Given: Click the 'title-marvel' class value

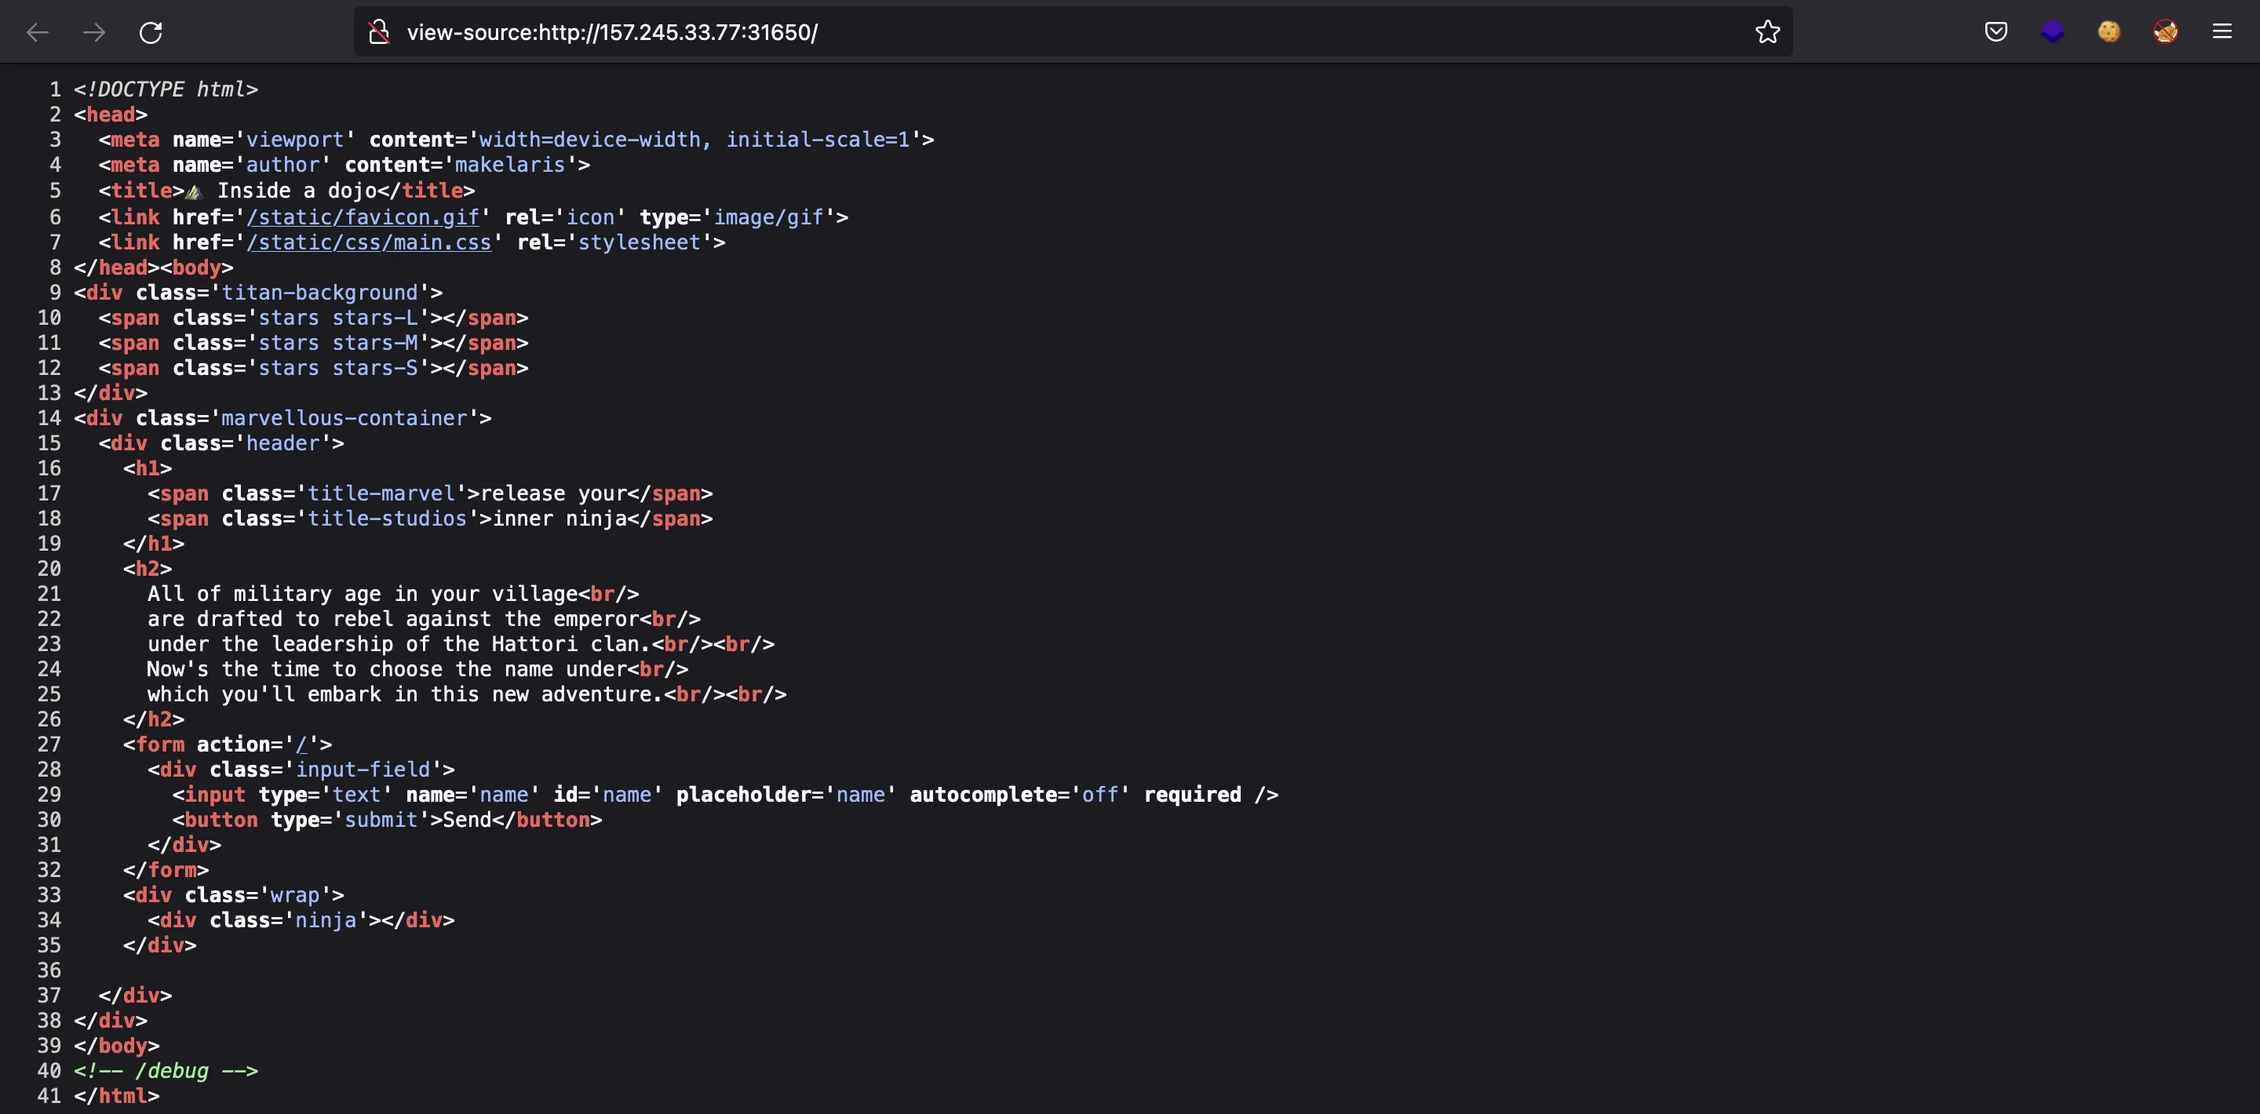Looking at the screenshot, I should (381, 493).
